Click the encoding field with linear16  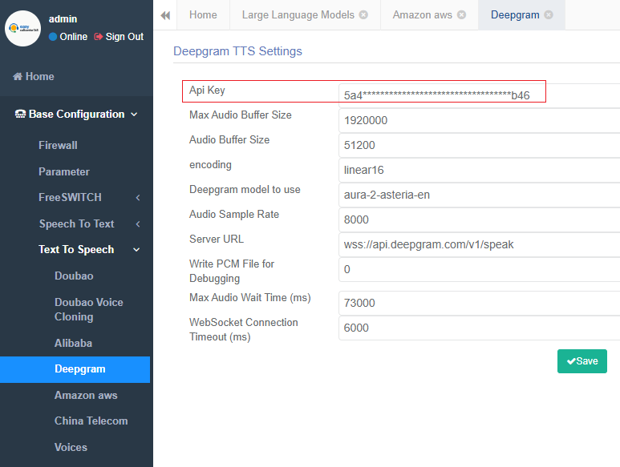pyautogui.click(x=479, y=170)
